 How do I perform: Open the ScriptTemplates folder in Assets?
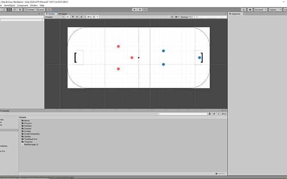pos(31,134)
